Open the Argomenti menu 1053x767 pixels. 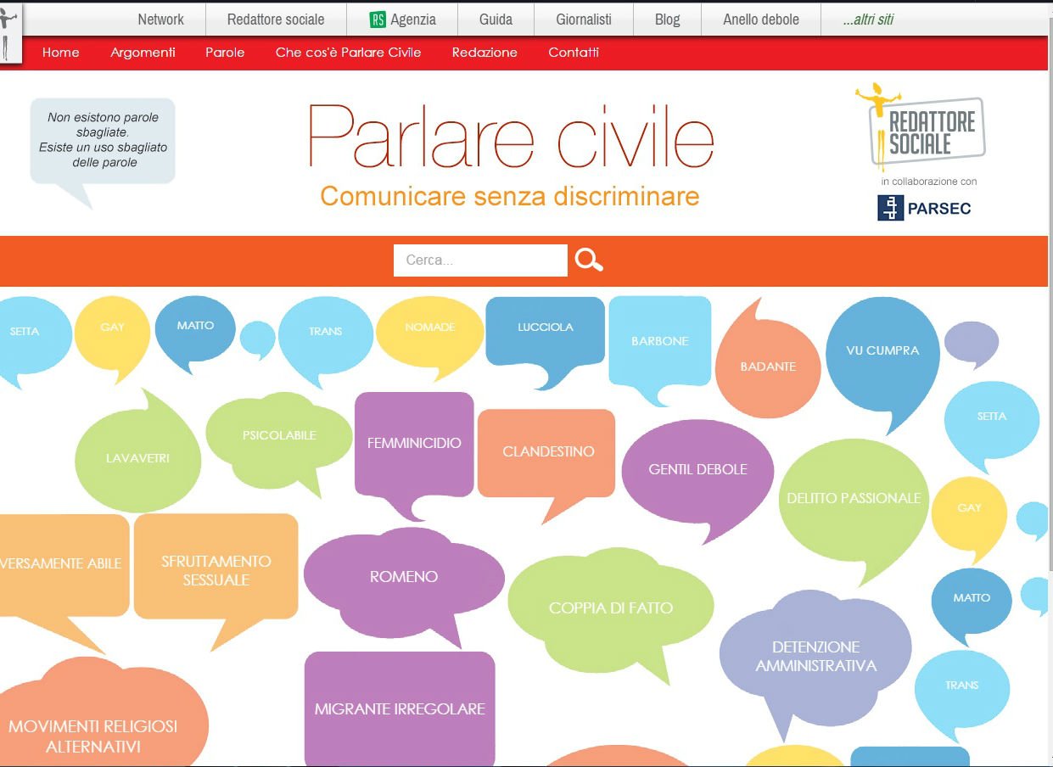[x=143, y=53]
